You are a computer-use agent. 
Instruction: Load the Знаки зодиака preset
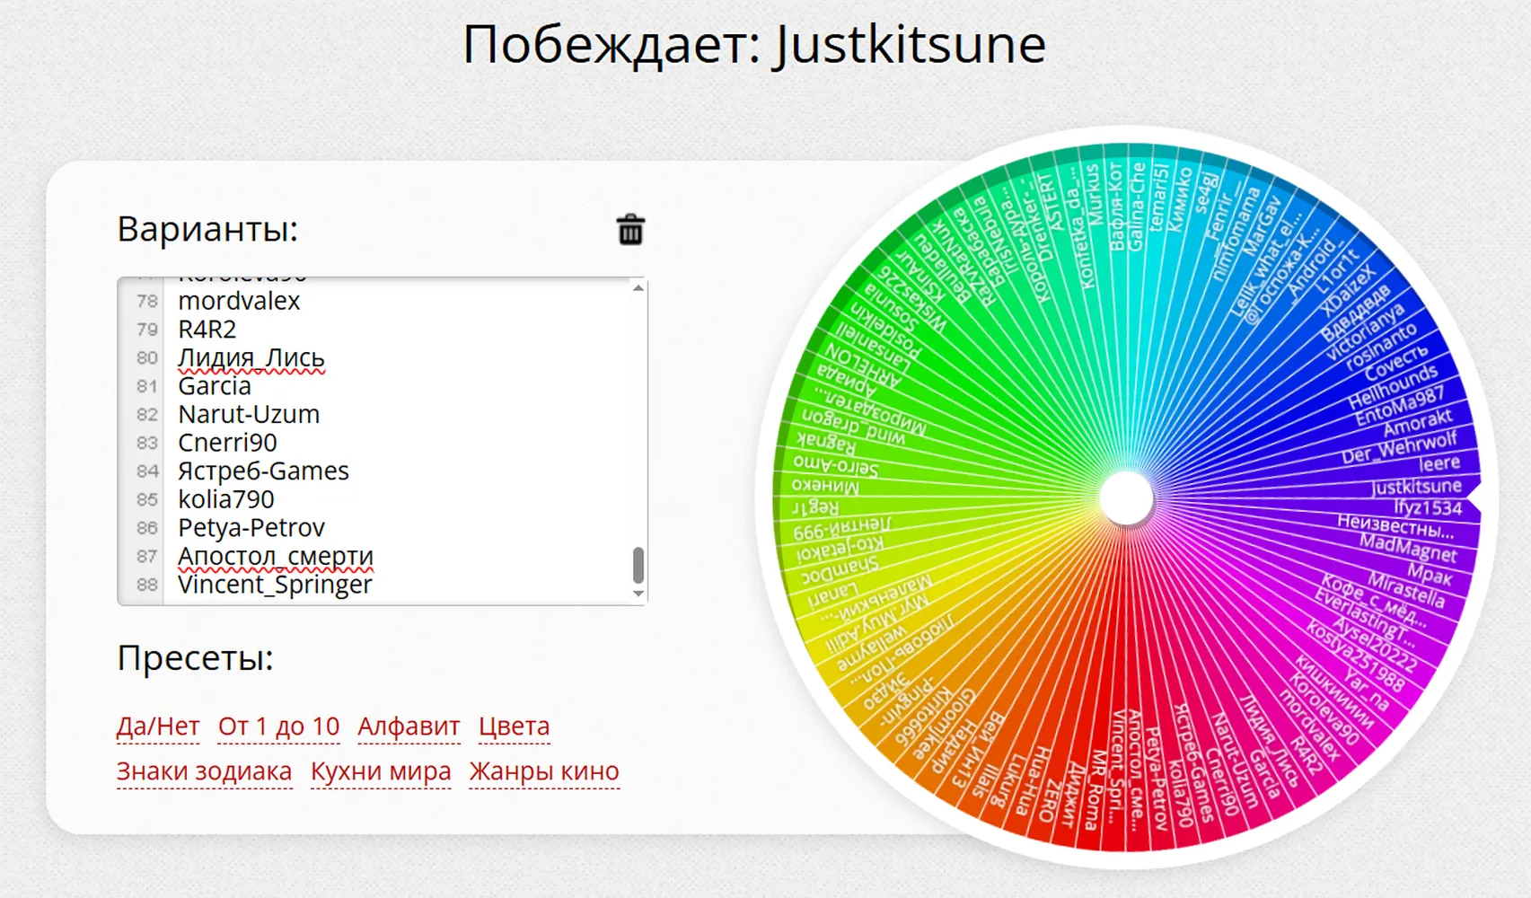204,770
